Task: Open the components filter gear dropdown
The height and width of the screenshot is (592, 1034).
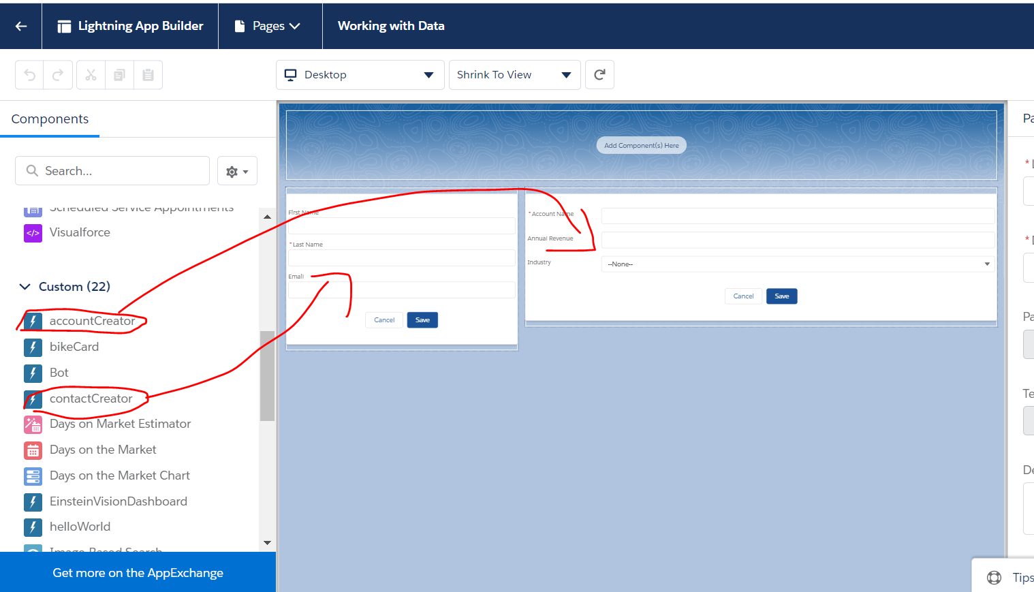Action: tap(237, 170)
